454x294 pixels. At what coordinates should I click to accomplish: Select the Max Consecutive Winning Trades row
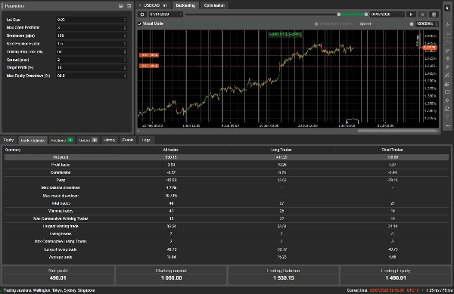point(226,218)
